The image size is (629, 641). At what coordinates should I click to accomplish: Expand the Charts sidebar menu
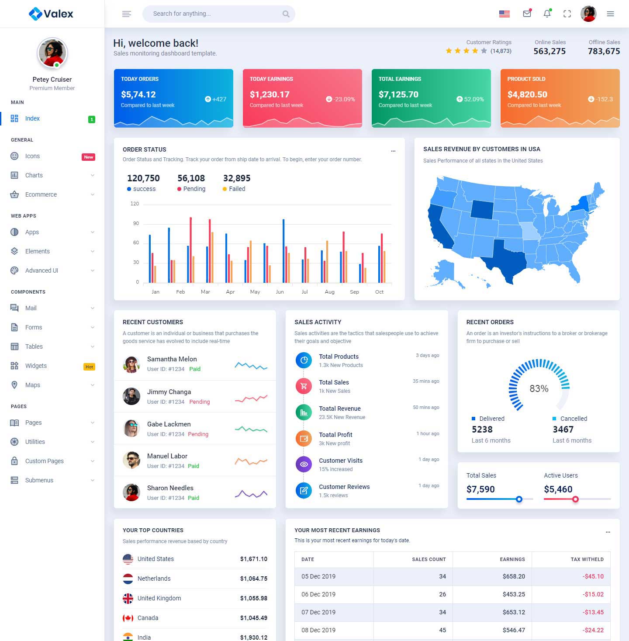52,175
